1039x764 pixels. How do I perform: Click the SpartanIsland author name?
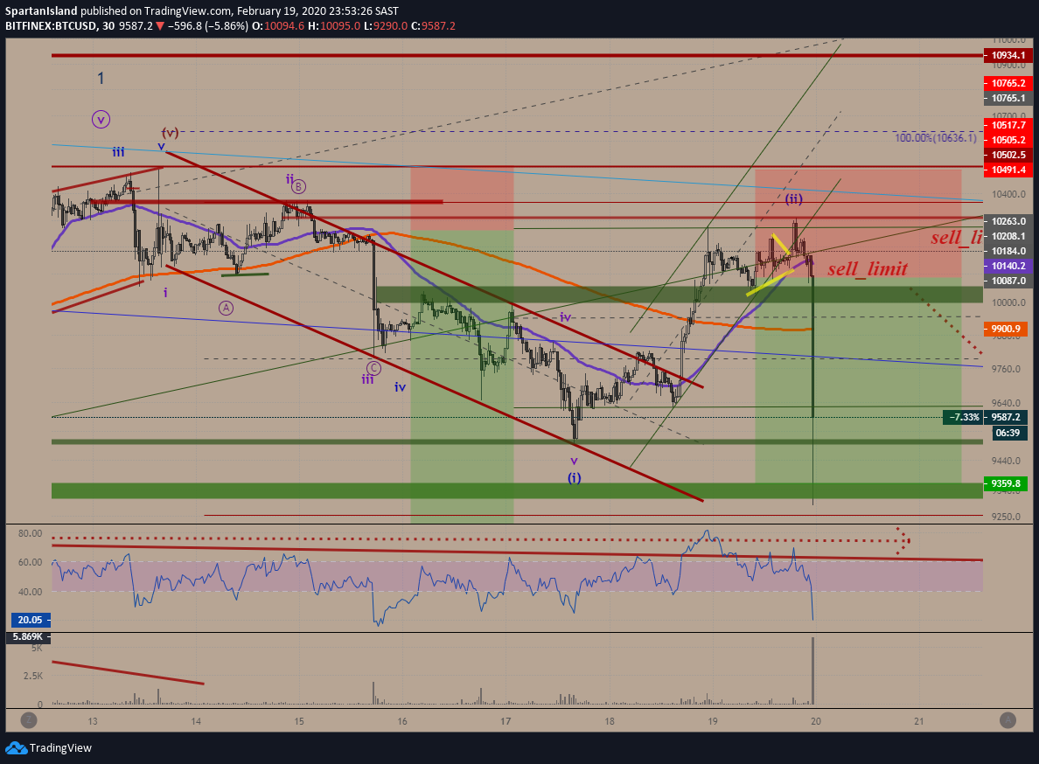[41, 11]
